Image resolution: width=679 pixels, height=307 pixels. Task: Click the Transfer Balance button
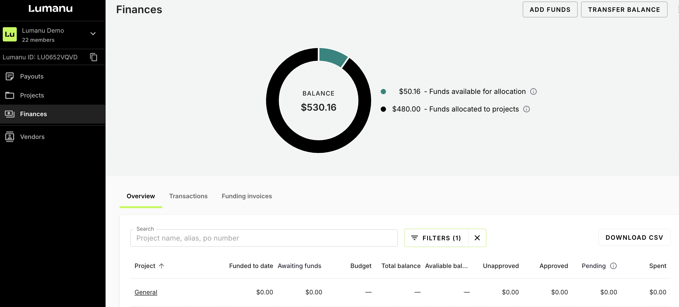(624, 10)
